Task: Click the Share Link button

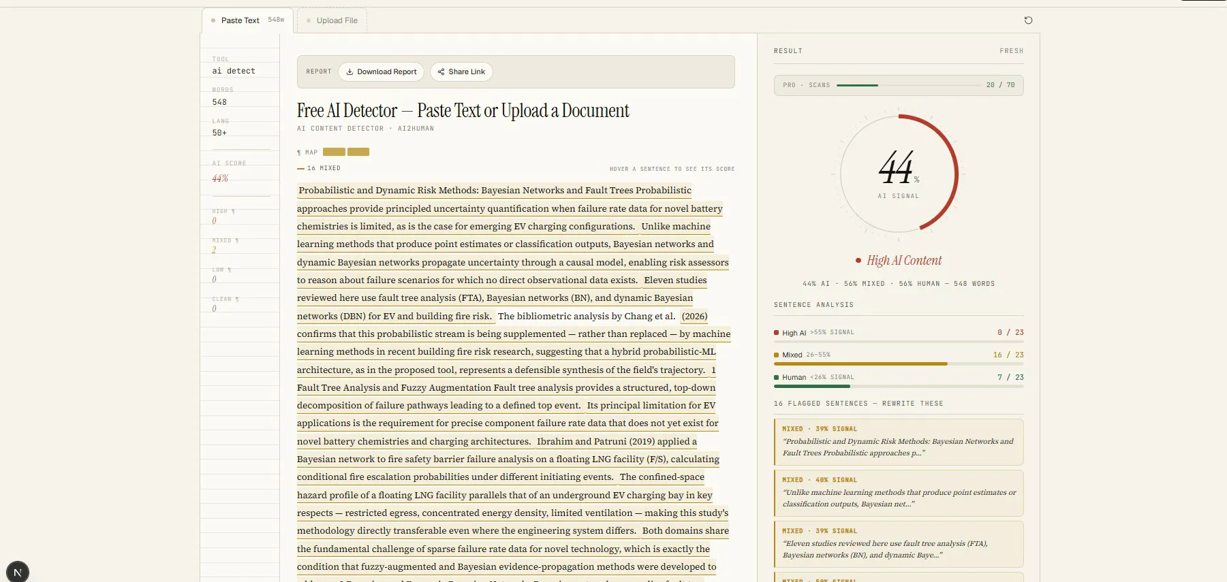Action: point(461,71)
